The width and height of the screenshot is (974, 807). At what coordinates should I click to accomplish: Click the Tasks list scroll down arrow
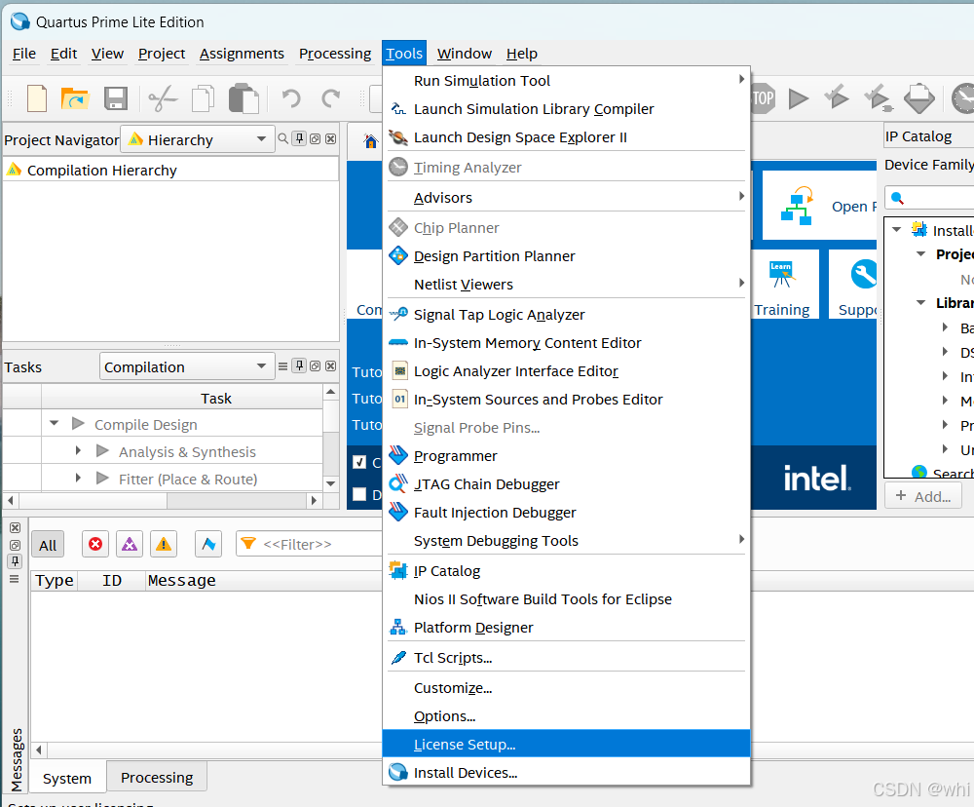click(x=330, y=483)
